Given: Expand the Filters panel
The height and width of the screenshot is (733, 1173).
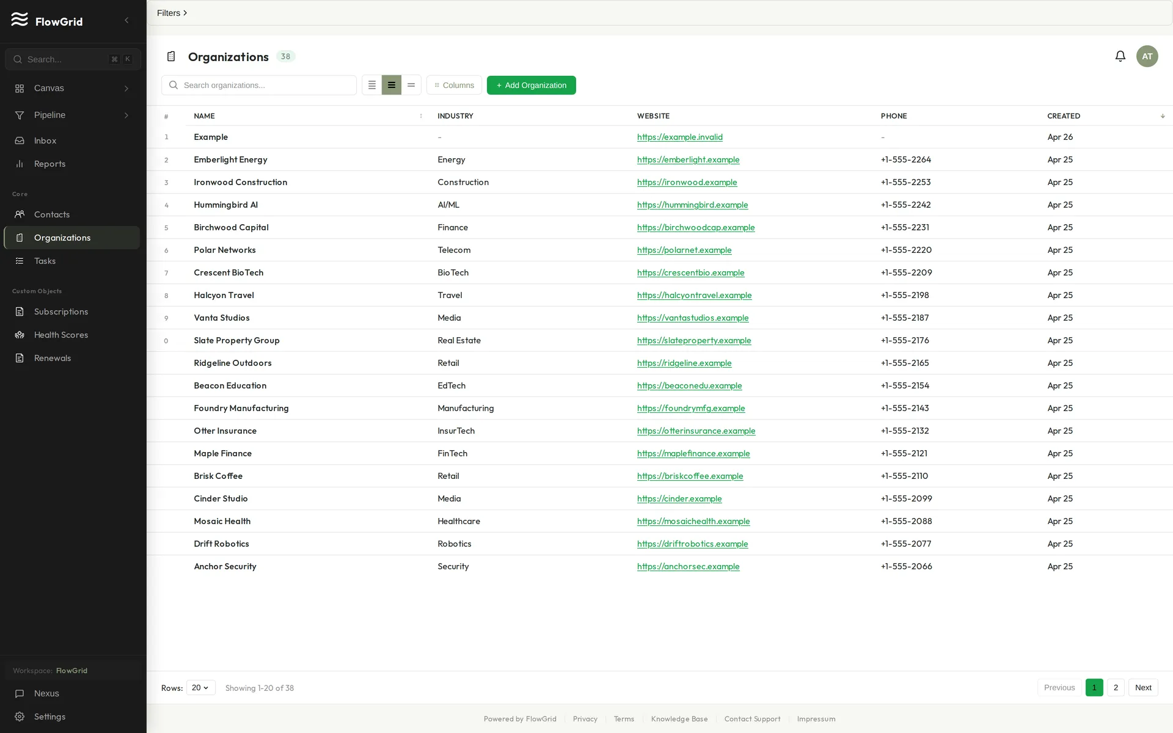Looking at the screenshot, I should [x=172, y=13].
